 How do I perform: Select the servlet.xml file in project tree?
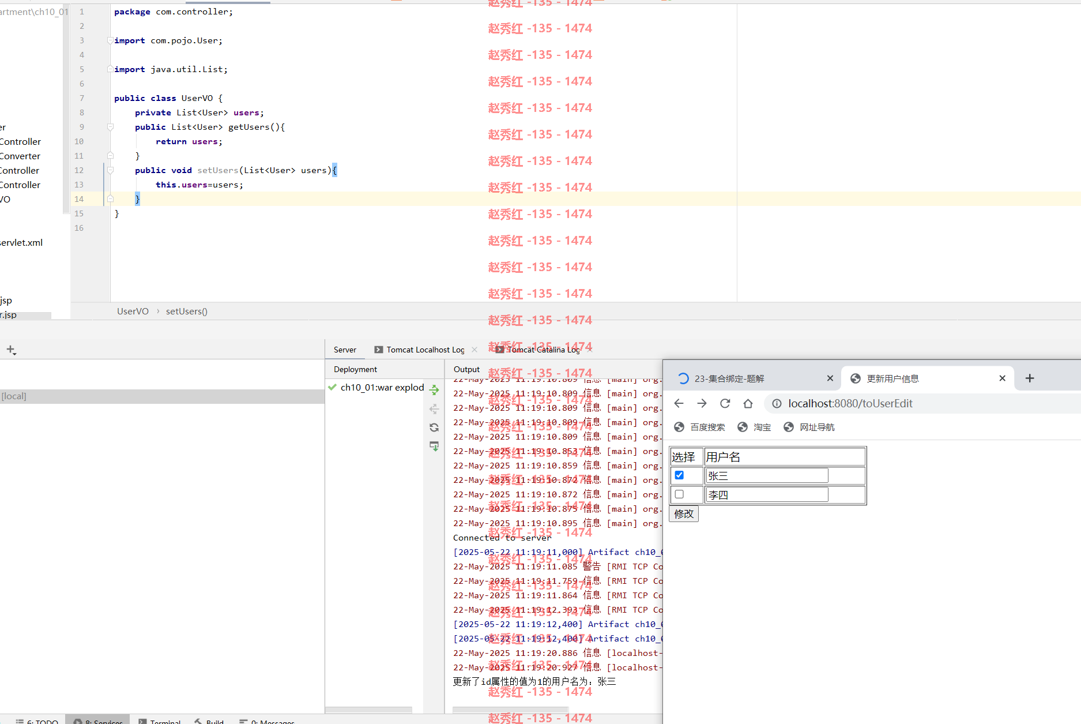[21, 242]
